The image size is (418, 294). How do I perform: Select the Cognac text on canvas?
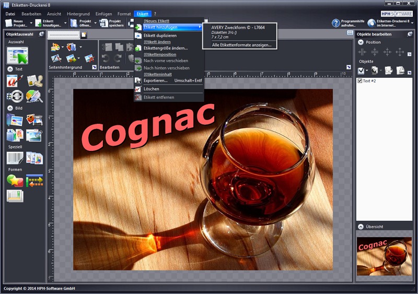[148, 127]
